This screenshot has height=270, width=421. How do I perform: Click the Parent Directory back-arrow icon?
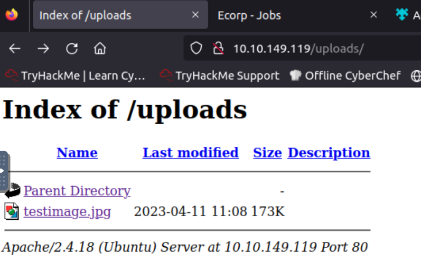[12, 190]
